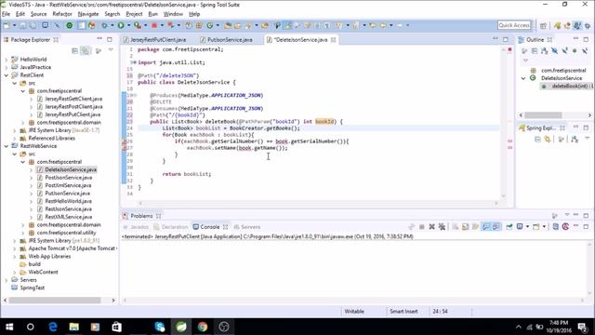This screenshot has width=595, height=335.
Task: Click error marker on line 26 gutter
Action: [124, 141]
